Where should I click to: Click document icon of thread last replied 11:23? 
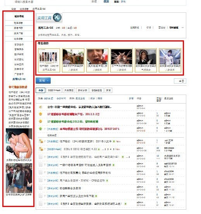[x=41, y=188]
